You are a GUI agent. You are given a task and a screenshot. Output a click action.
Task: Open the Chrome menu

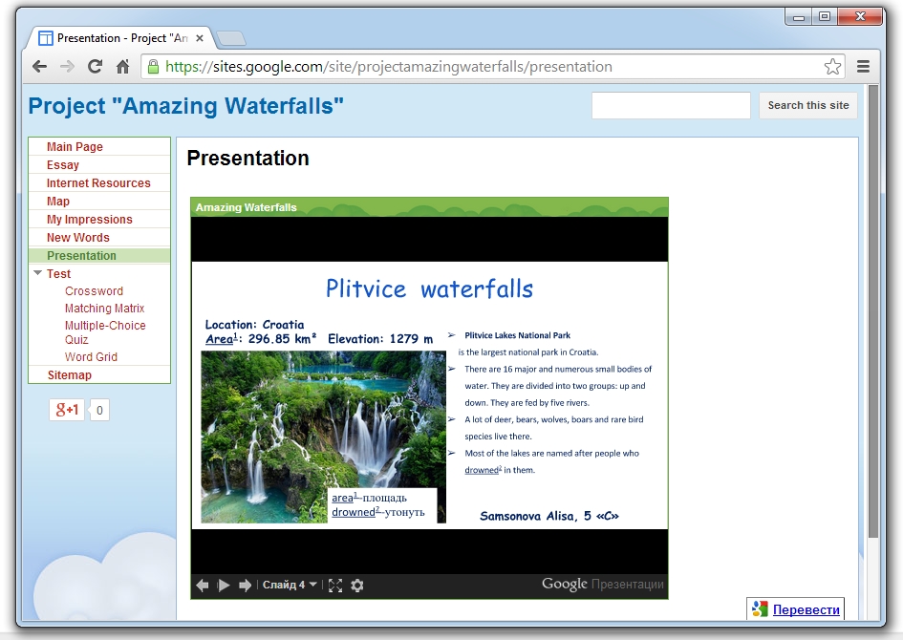[863, 67]
